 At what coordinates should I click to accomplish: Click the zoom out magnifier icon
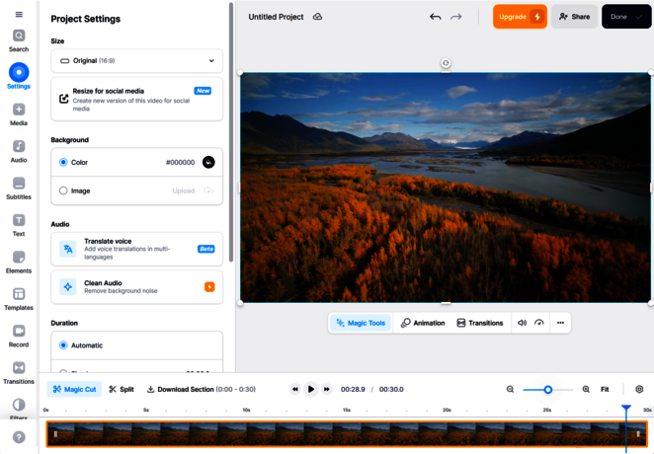pos(510,390)
